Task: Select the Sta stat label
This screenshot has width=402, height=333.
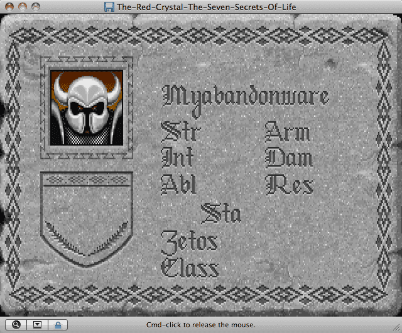Action: pyautogui.click(x=221, y=213)
